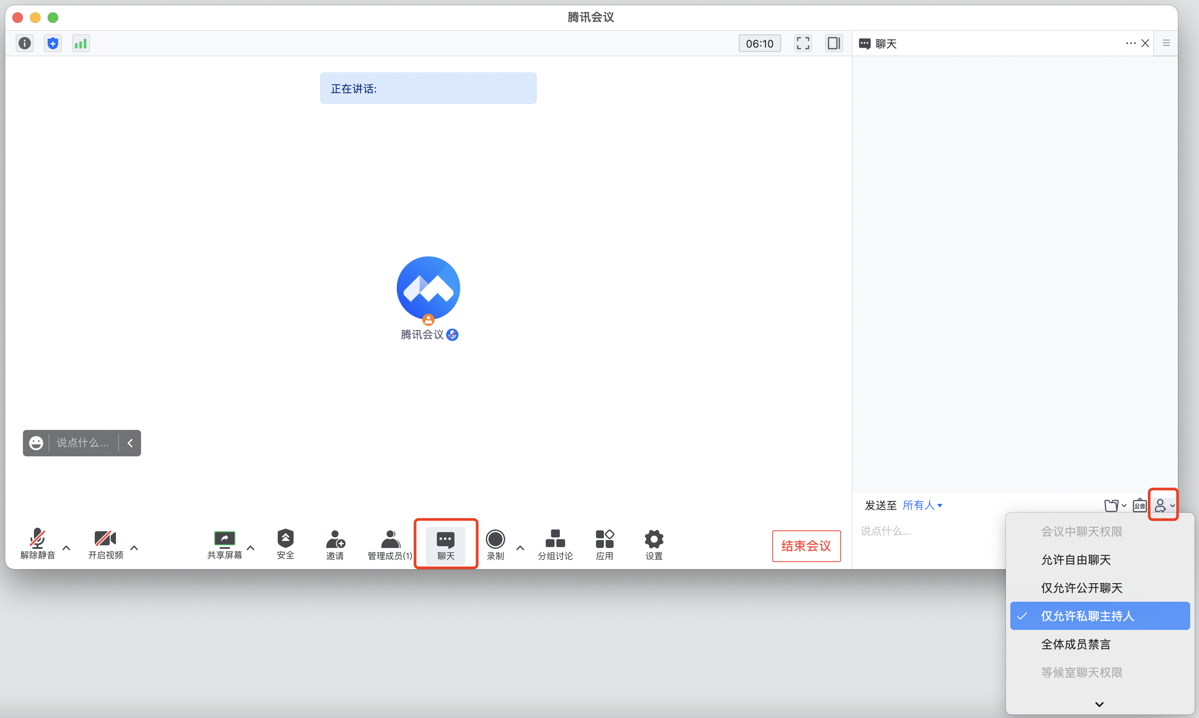
Task: Start recording with 录制
Action: (x=495, y=544)
